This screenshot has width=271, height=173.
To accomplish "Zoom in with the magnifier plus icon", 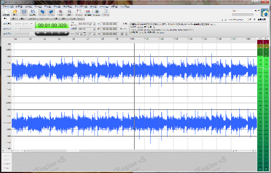I will point(61,13).
